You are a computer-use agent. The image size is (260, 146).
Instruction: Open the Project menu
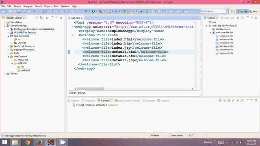(48, 6)
